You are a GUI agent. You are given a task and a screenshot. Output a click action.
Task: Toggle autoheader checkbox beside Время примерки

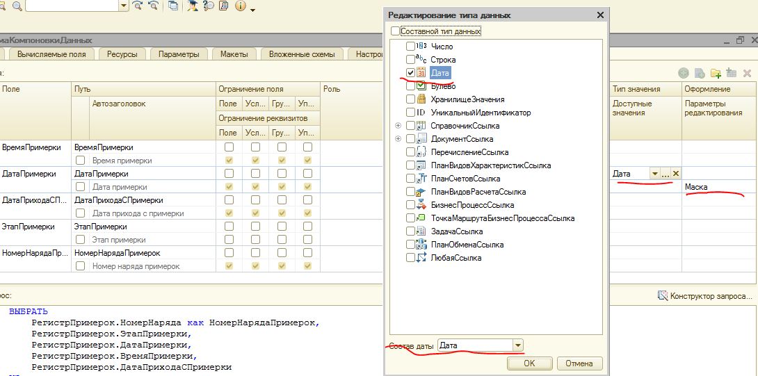81,160
